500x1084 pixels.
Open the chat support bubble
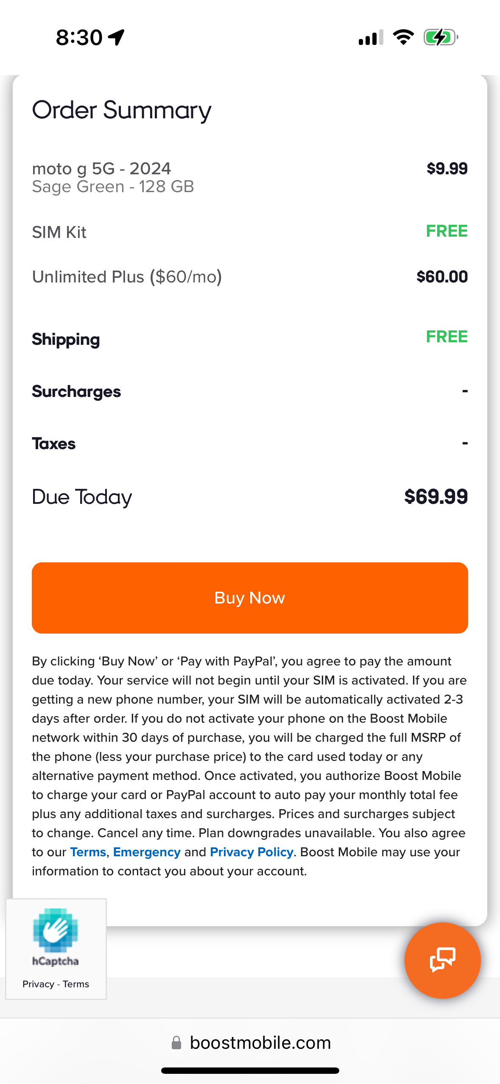coord(442,961)
